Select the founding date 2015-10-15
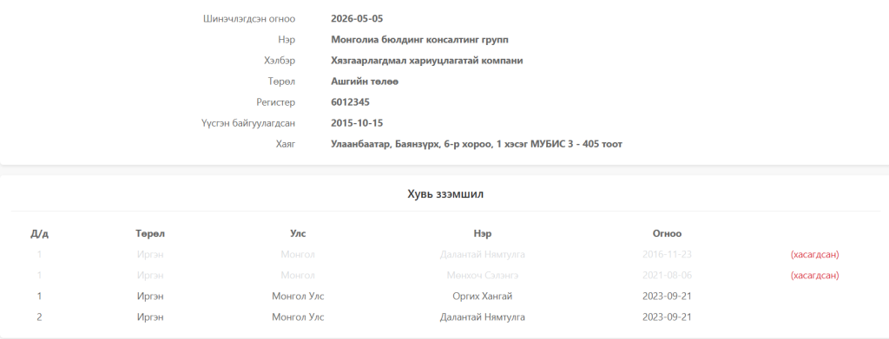The image size is (889, 339). [x=357, y=123]
